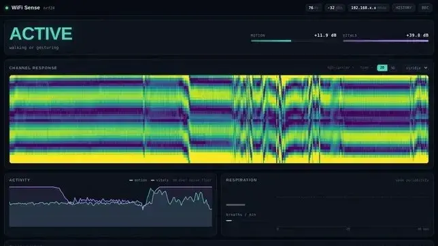Screen dimensions: 438x246
Task: Click the WiFi Sense app title
Action: coord(25,8)
